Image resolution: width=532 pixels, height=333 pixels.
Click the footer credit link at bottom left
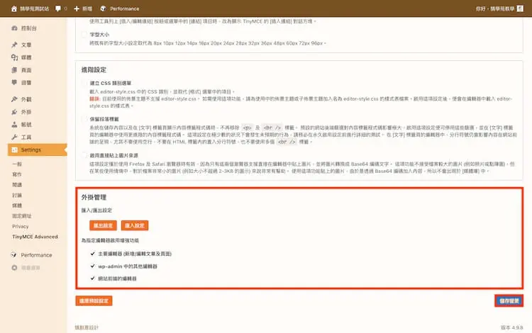[x=87, y=327]
